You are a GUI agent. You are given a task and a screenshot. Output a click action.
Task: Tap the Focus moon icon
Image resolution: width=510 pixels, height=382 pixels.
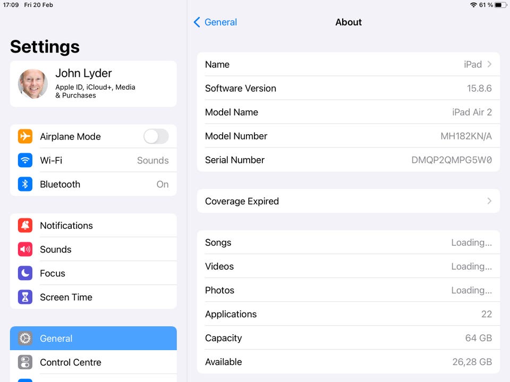tap(25, 273)
